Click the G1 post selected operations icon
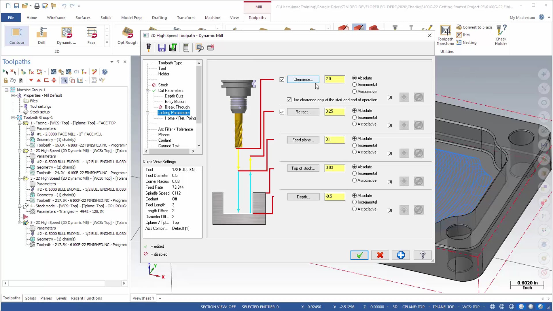 tap(76, 72)
